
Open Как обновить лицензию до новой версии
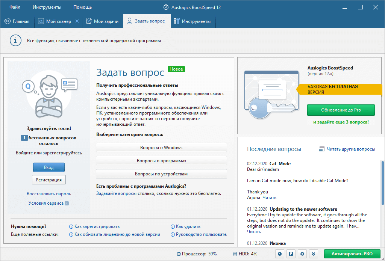(117, 234)
